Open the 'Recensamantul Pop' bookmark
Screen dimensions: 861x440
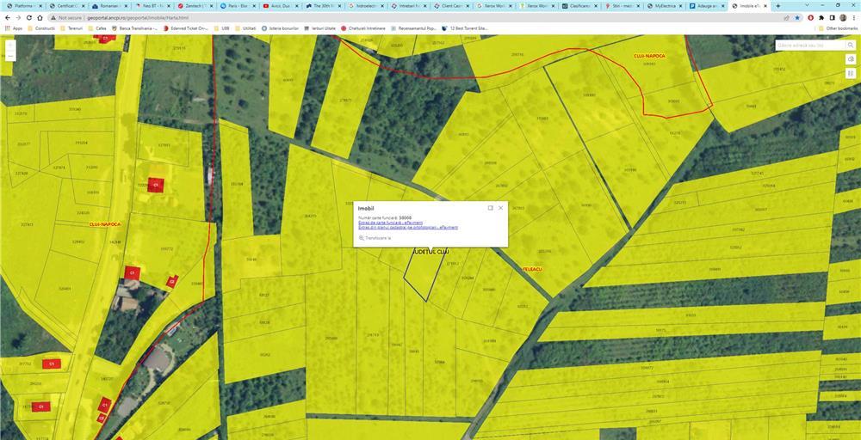tap(413, 28)
